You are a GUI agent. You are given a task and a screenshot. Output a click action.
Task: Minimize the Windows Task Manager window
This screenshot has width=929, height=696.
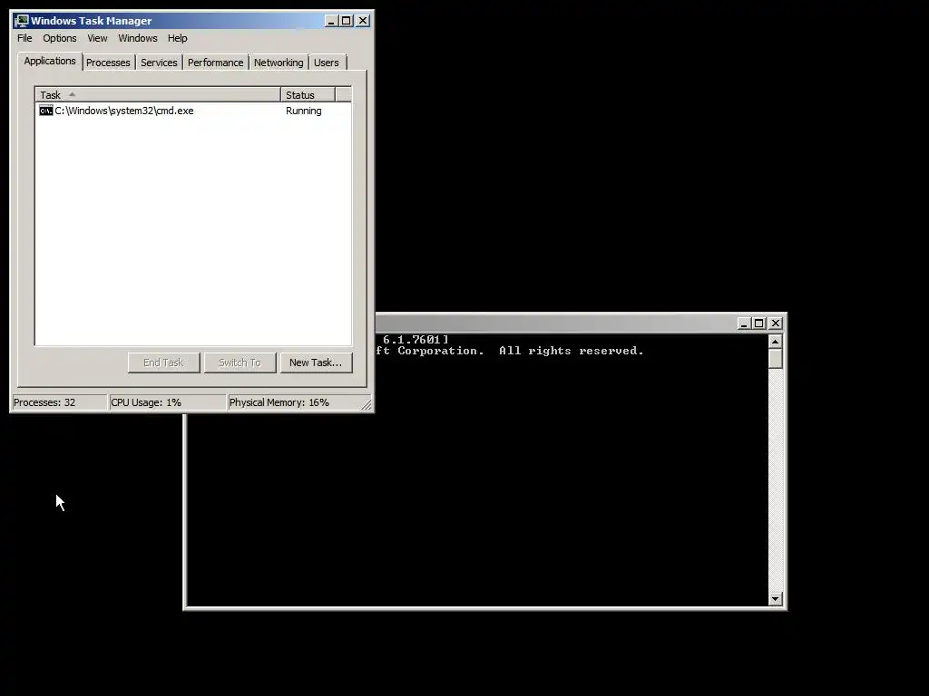pos(331,21)
